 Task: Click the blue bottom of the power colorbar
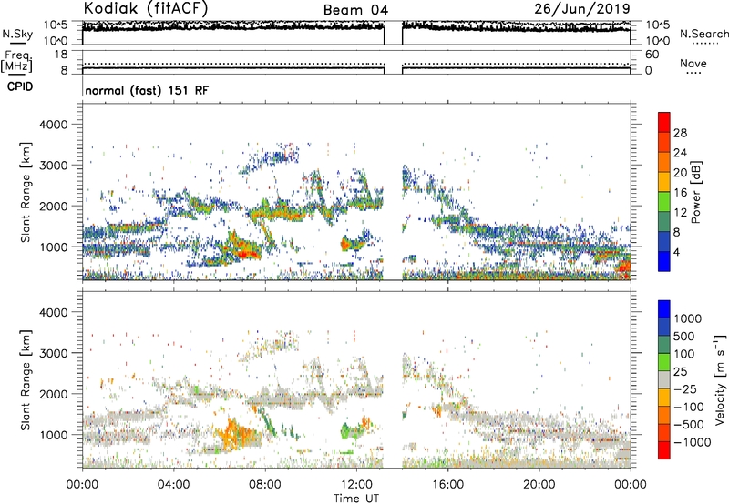click(x=664, y=262)
